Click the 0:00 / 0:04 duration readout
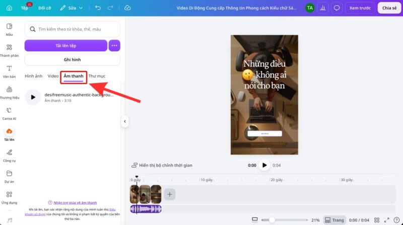 click(x=359, y=220)
